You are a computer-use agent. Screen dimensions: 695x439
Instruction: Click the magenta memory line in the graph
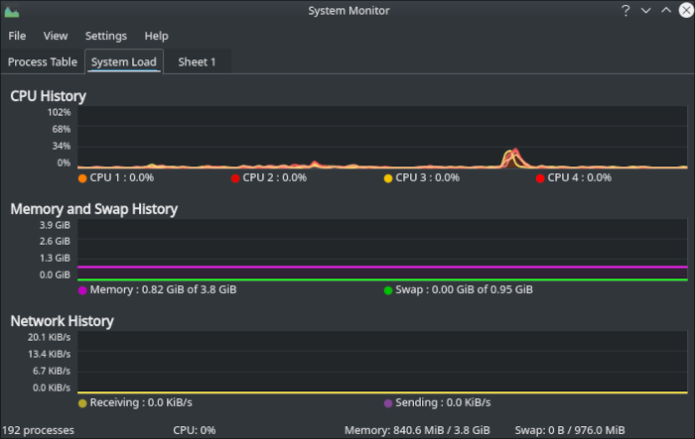(382, 267)
